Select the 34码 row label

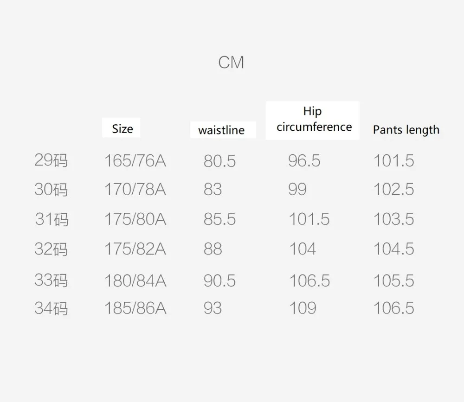coord(51,308)
